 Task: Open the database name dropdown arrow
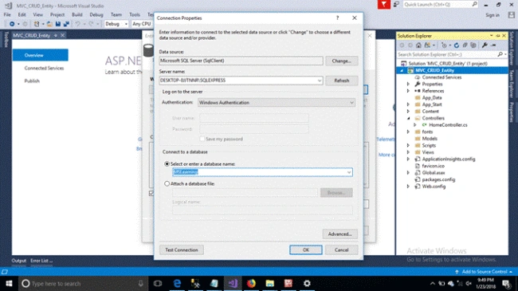point(349,172)
